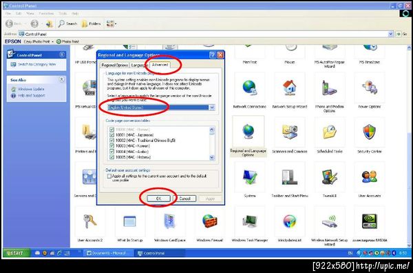Screen dimensions: 413x273
Task: Open the Windows CardSpace icon
Action: point(169,221)
